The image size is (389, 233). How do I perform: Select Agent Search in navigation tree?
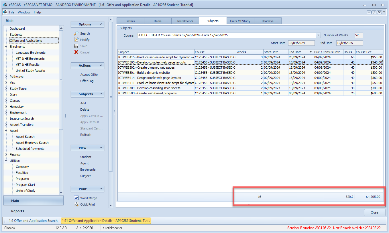pos(25,137)
